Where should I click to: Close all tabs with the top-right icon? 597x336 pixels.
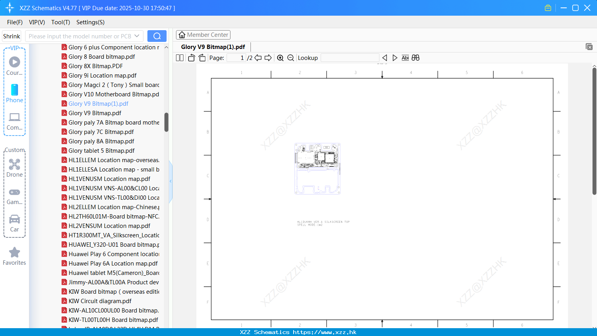(589, 47)
